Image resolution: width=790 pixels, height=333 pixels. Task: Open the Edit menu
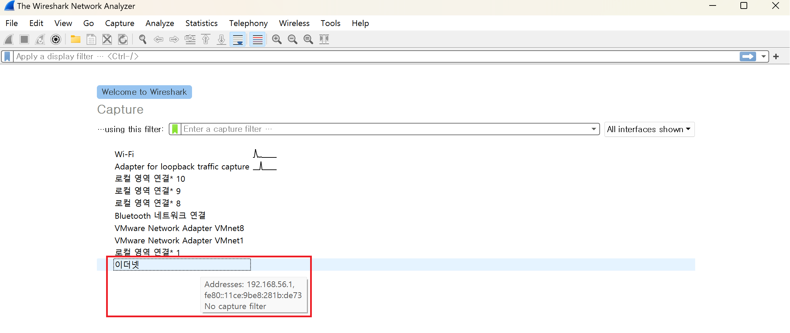coord(36,23)
